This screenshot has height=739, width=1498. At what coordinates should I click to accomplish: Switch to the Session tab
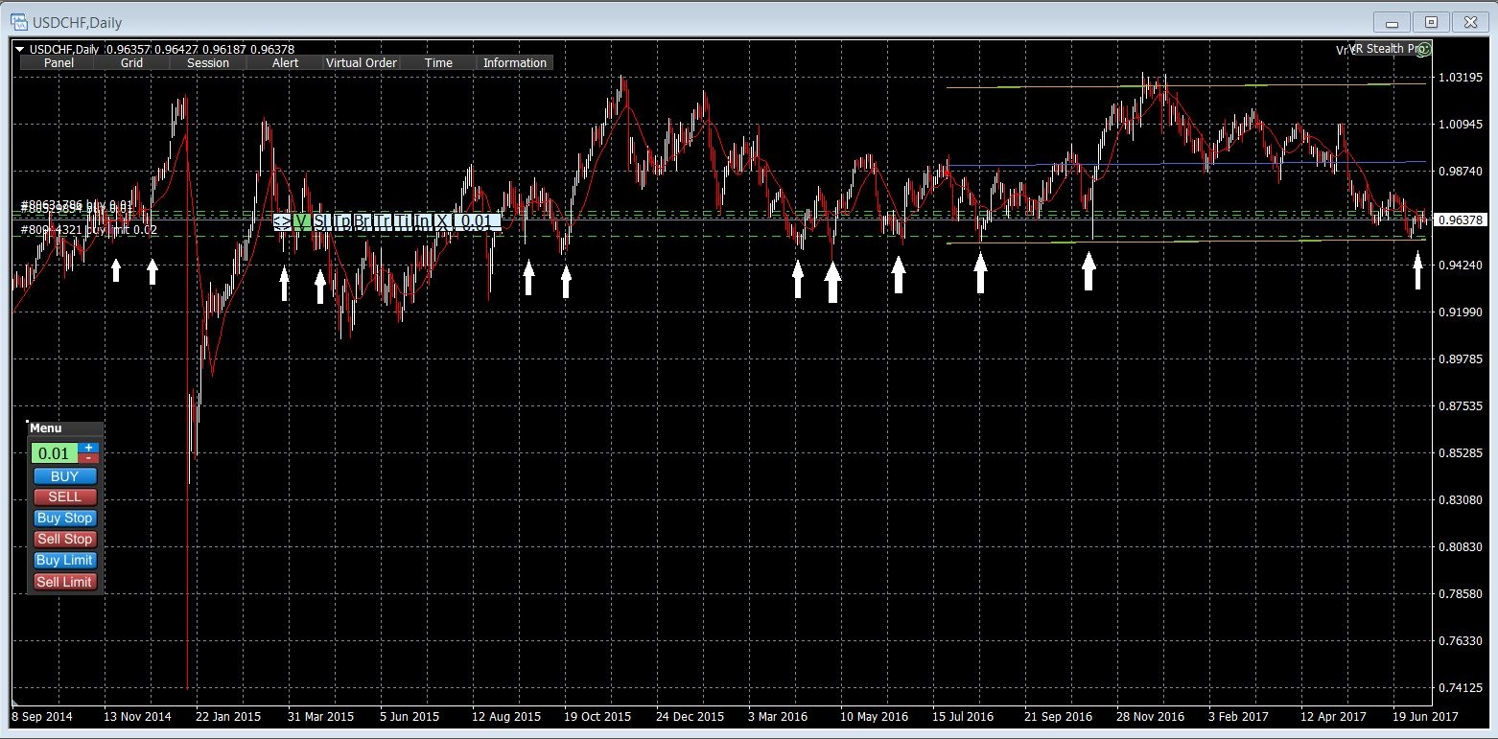[x=208, y=63]
